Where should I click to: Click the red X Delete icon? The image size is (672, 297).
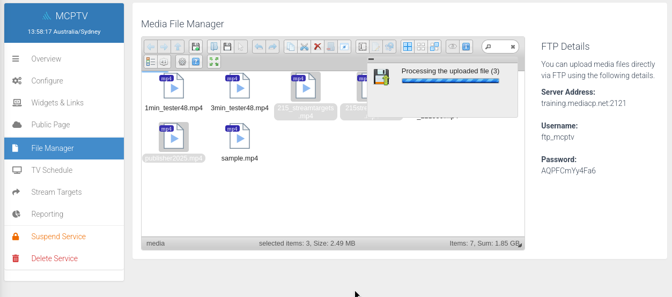tap(317, 47)
